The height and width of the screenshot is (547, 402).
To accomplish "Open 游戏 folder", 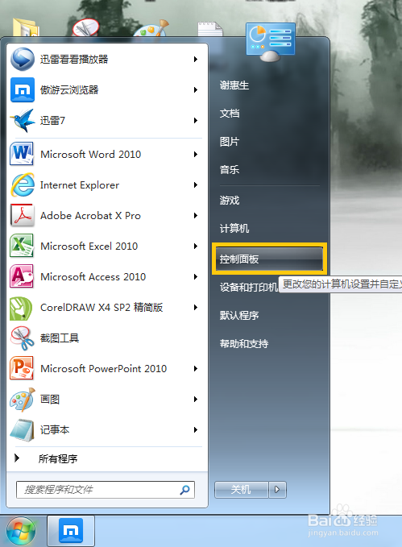I will pos(230,201).
